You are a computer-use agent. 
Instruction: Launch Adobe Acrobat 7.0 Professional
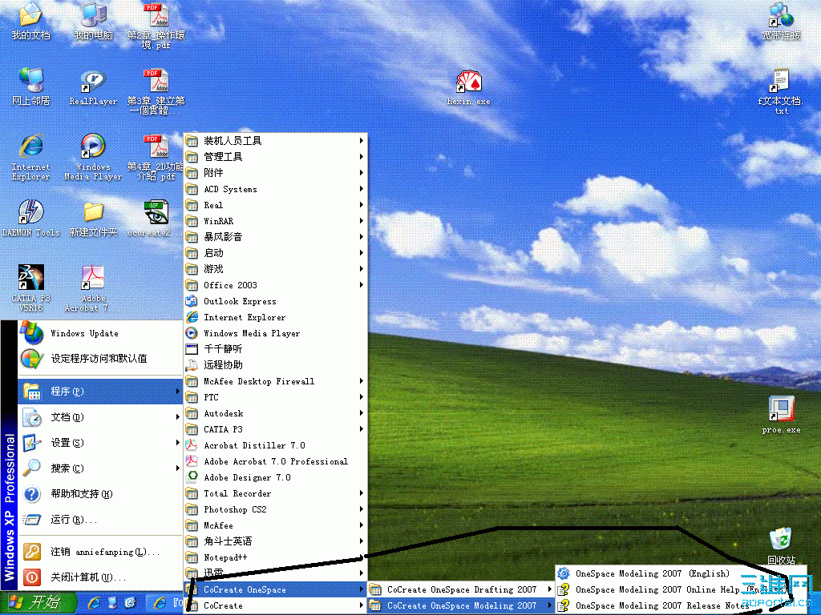click(x=276, y=461)
